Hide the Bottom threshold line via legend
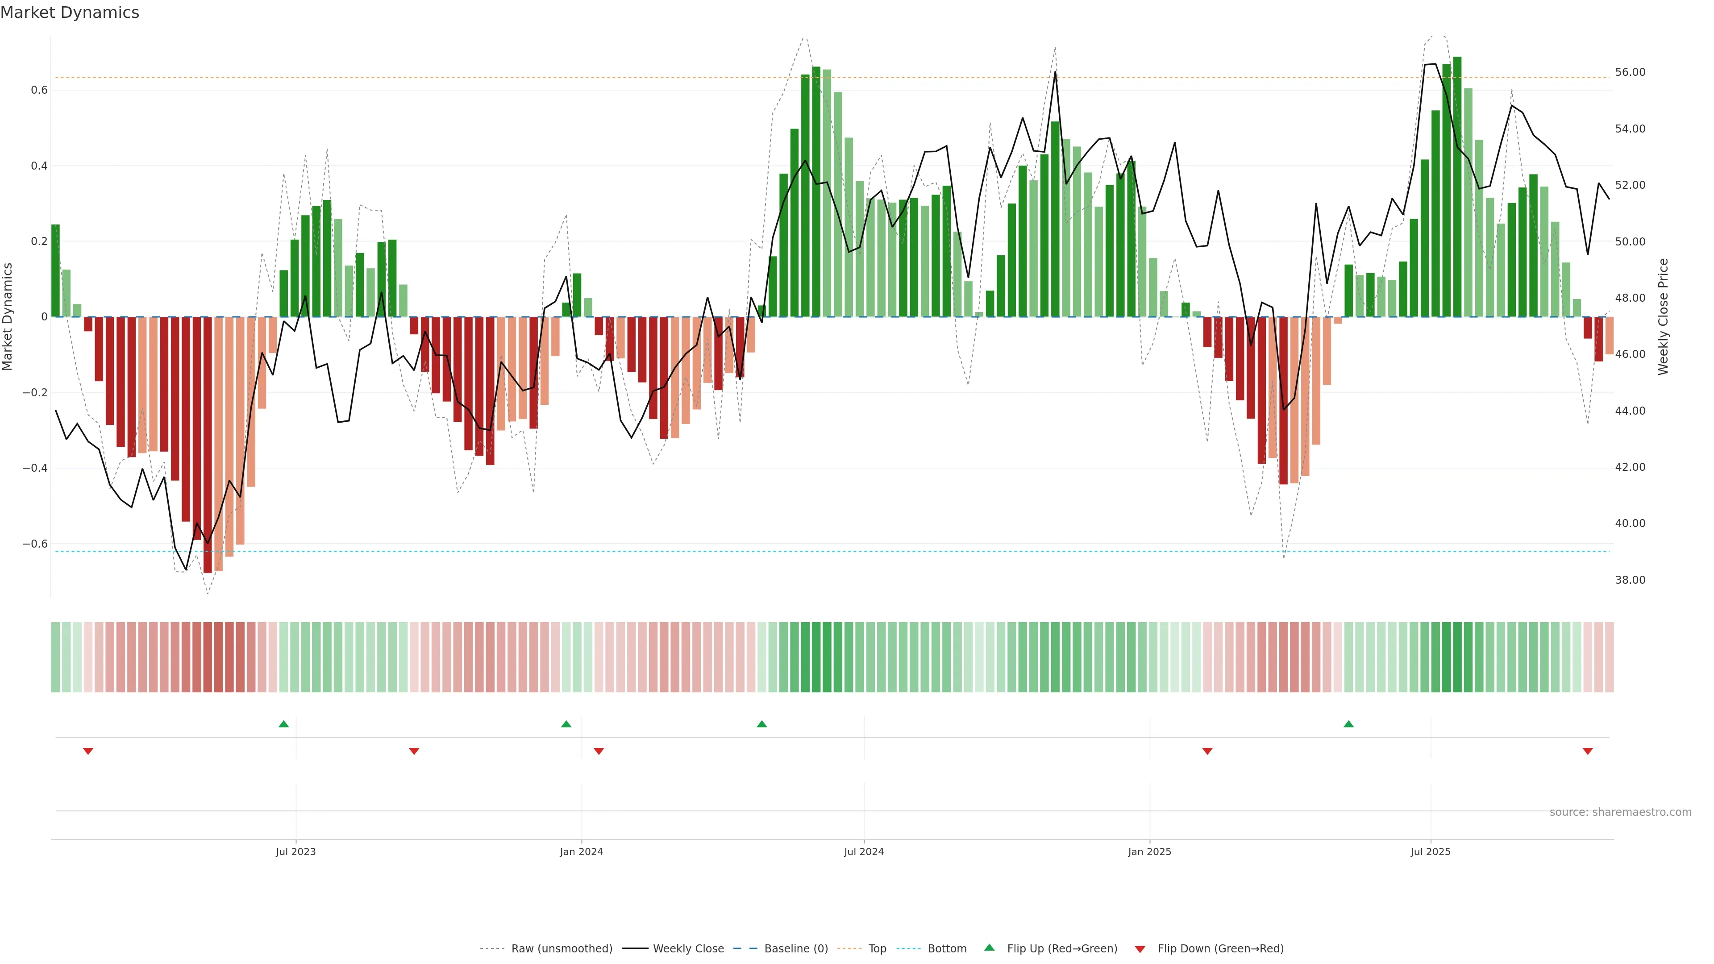The image size is (1714, 964). [x=947, y=949]
